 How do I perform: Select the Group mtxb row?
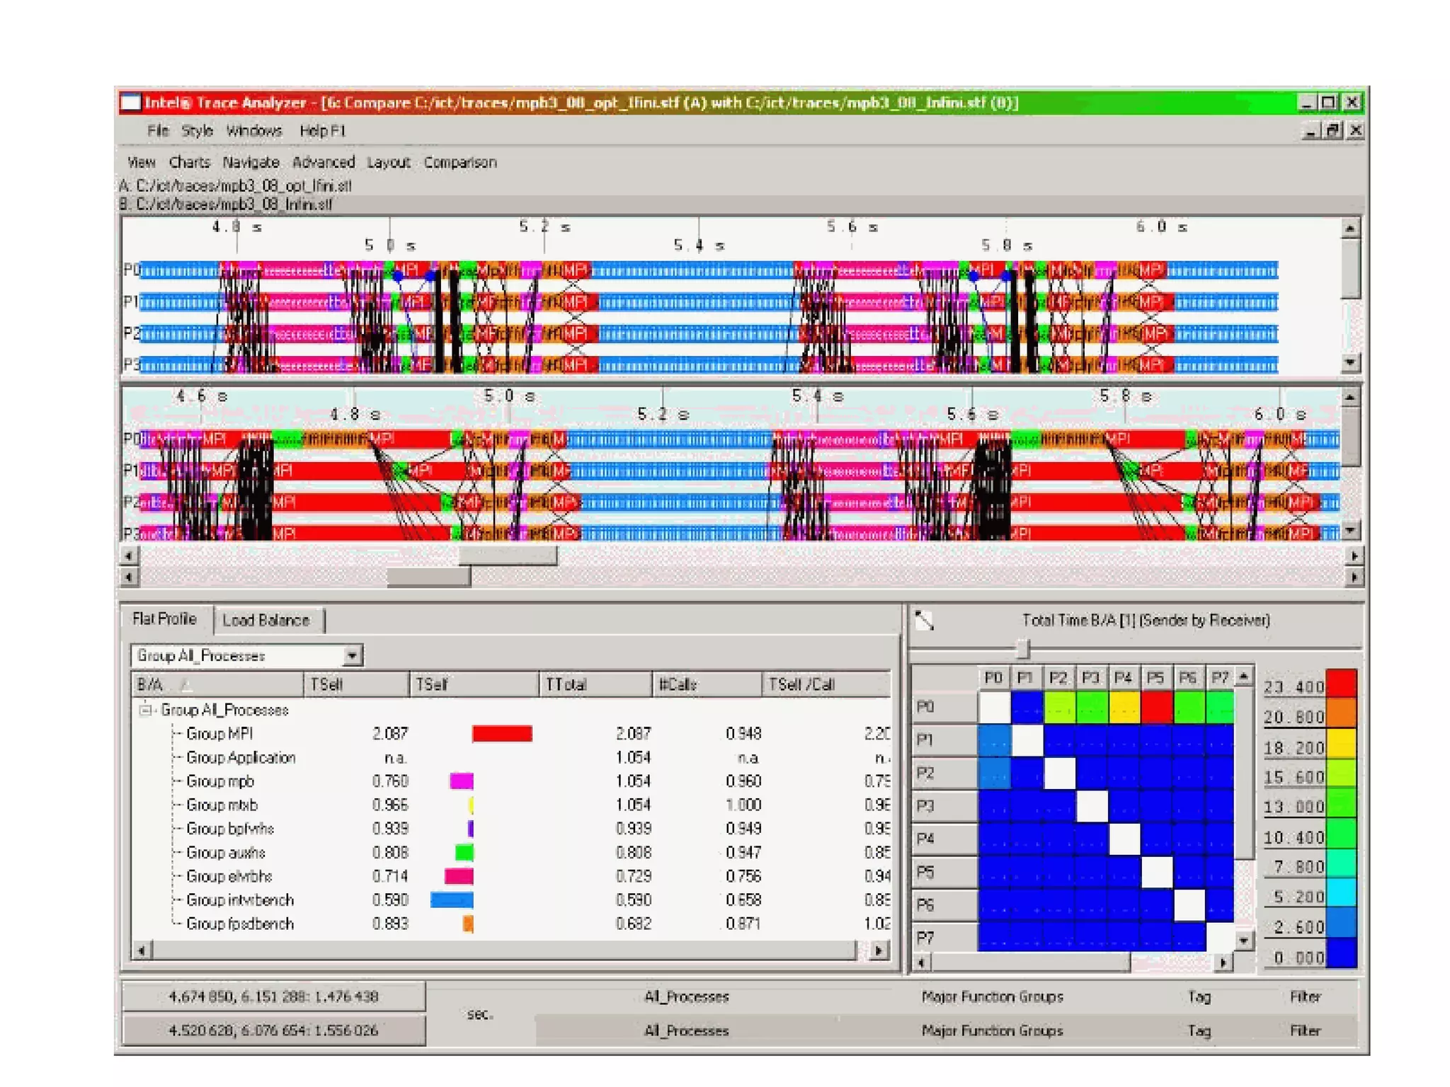[x=512, y=805]
